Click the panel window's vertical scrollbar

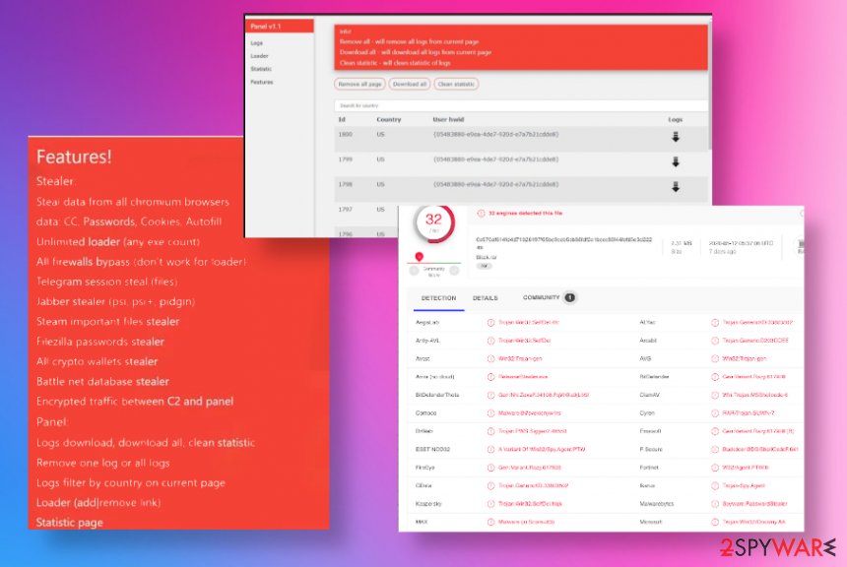[x=709, y=87]
